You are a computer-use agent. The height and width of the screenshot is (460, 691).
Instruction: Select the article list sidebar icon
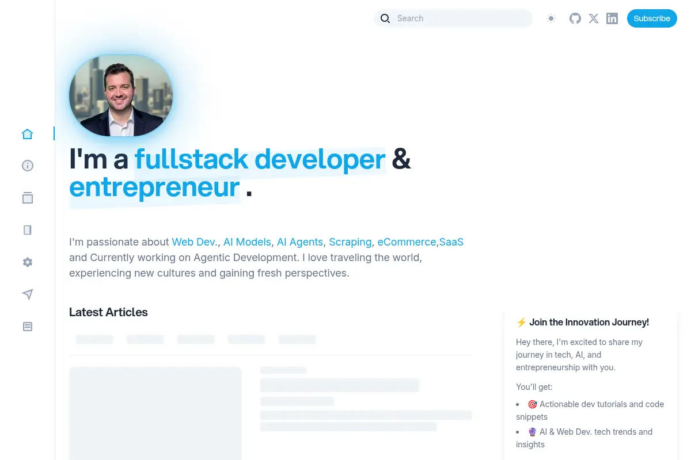coord(27,327)
